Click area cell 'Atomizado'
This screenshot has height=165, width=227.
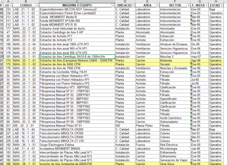pyautogui.click(x=147, y=32)
